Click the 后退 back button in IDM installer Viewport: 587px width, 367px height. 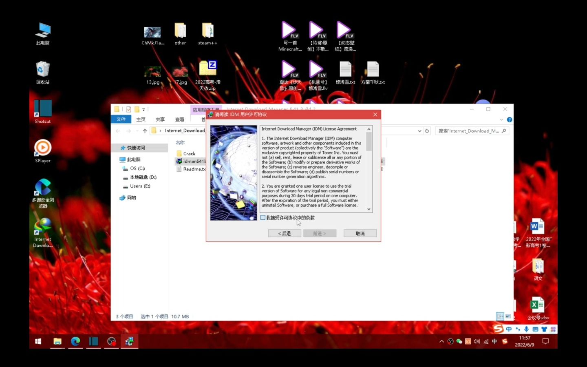[285, 233]
